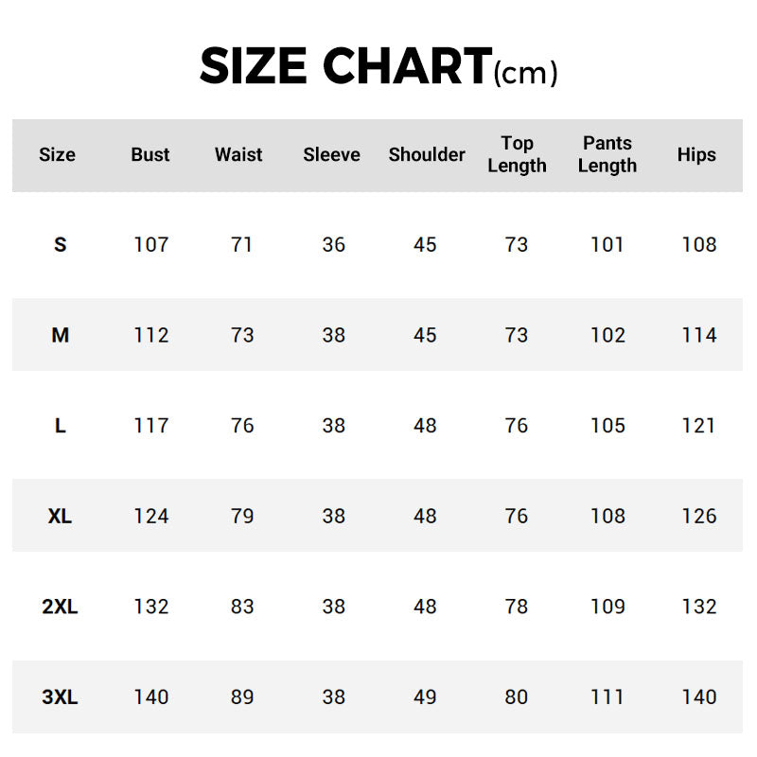Click the 3XL size row label

61,697
